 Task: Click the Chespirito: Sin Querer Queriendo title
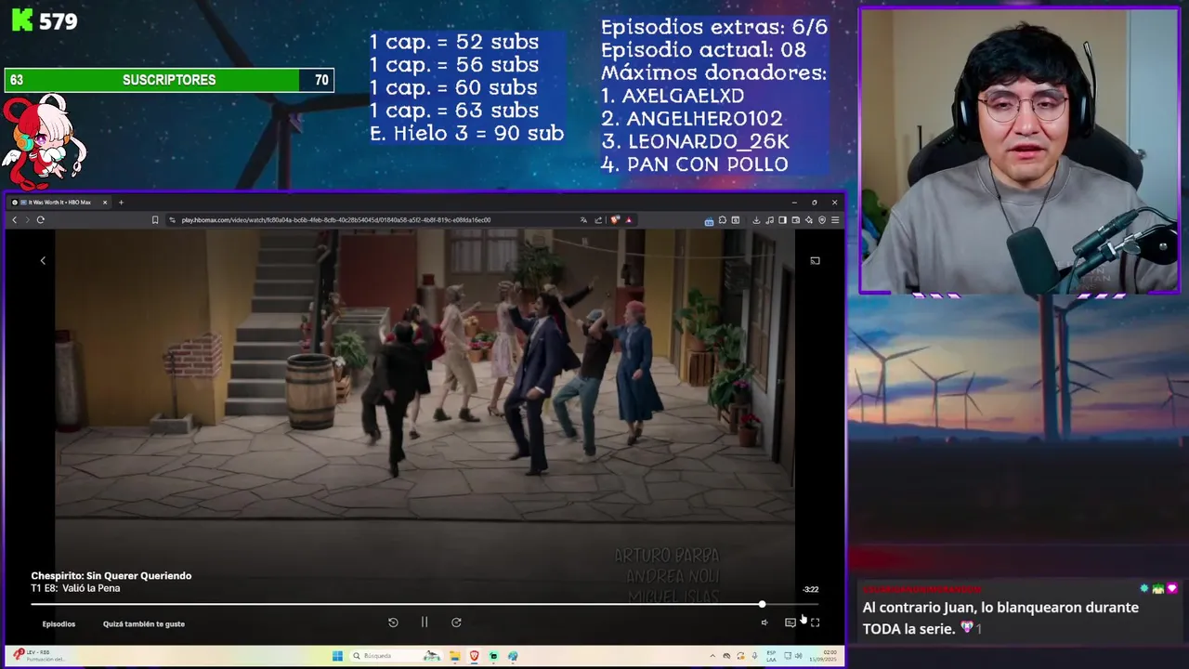pyautogui.click(x=111, y=576)
